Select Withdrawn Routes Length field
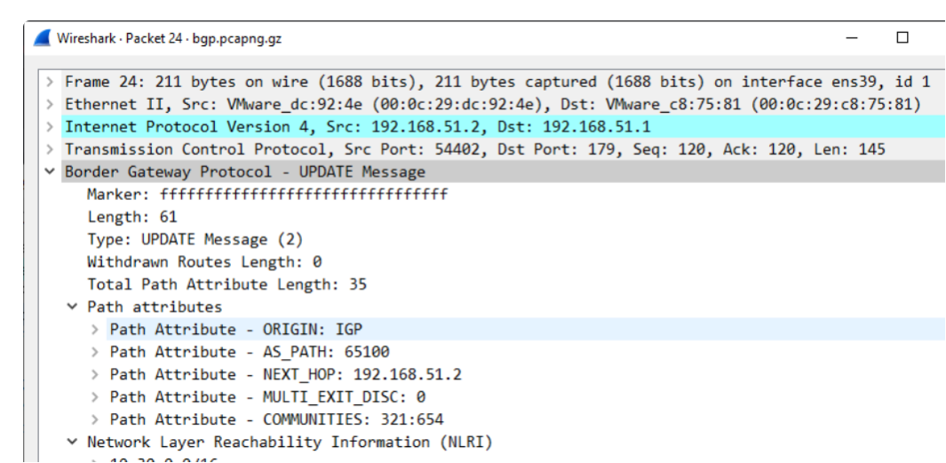The height and width of the screenshot is (463, 946). point(204,262)
